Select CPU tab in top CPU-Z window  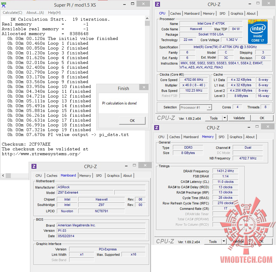coord(162,13)
